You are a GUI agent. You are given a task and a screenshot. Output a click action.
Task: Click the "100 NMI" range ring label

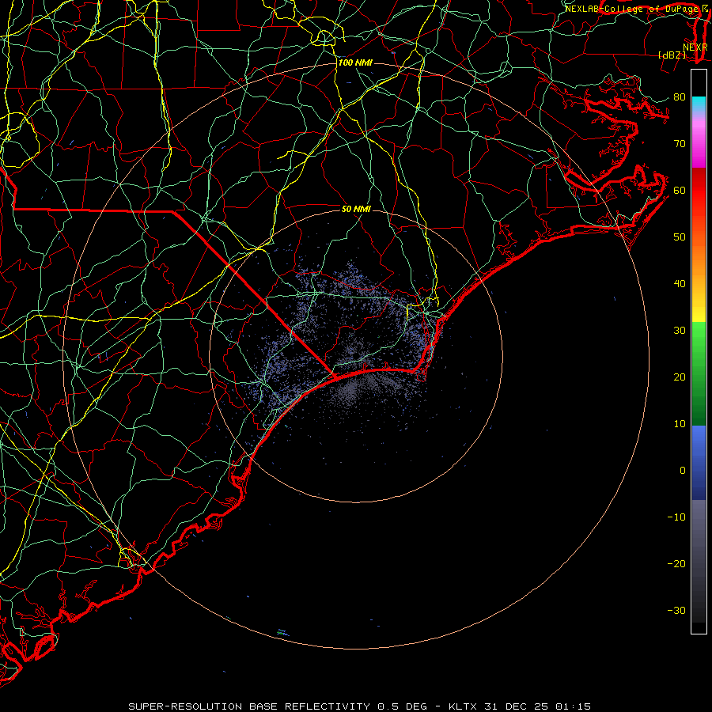(x=355, y=62)
